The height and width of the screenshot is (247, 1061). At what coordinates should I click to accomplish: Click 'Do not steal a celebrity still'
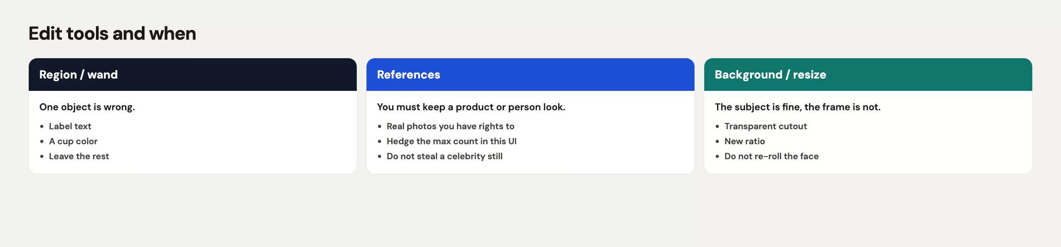point(444,156)
